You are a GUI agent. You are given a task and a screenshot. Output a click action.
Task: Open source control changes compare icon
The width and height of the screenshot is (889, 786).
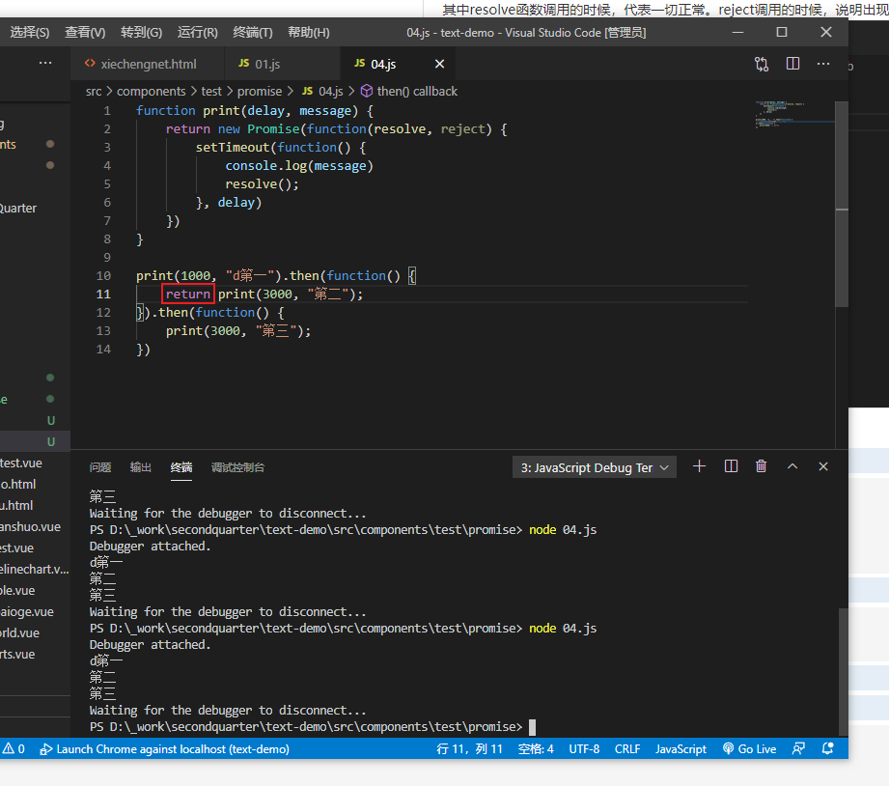(x=762, y=64)
